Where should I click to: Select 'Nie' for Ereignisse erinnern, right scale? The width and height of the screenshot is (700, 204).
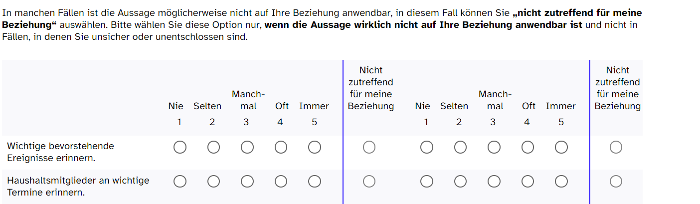tap(427, 147)
